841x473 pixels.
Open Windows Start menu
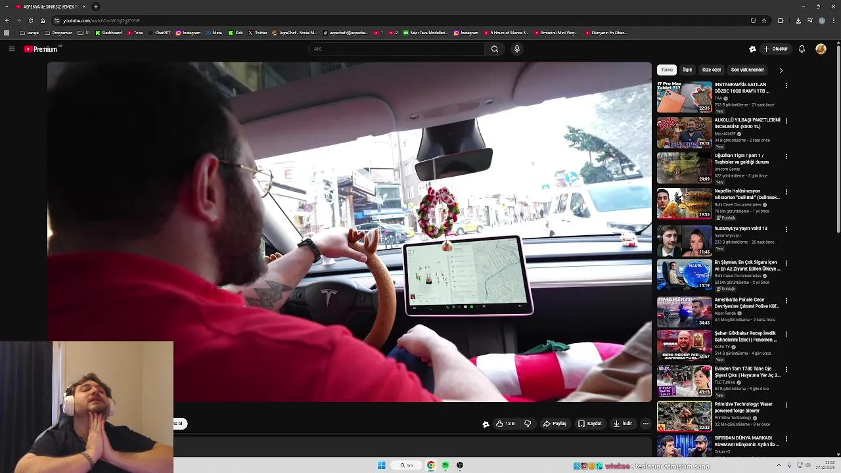tap(381, 465)
